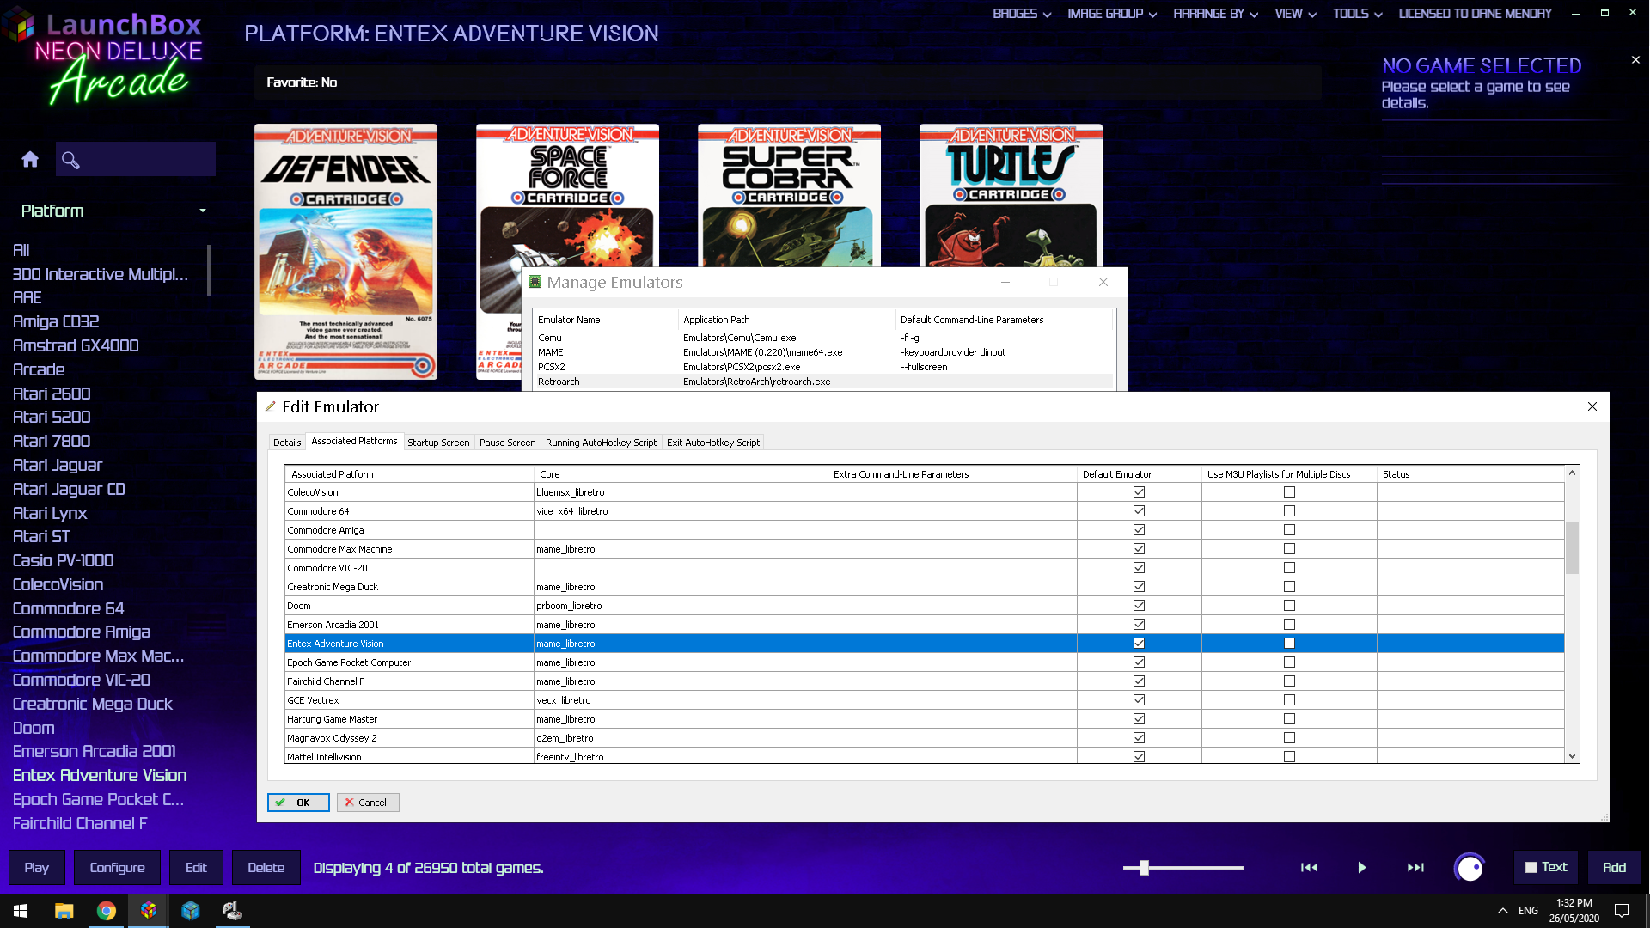
Task: Close the game details panel
Action: tap(1635, 60)
